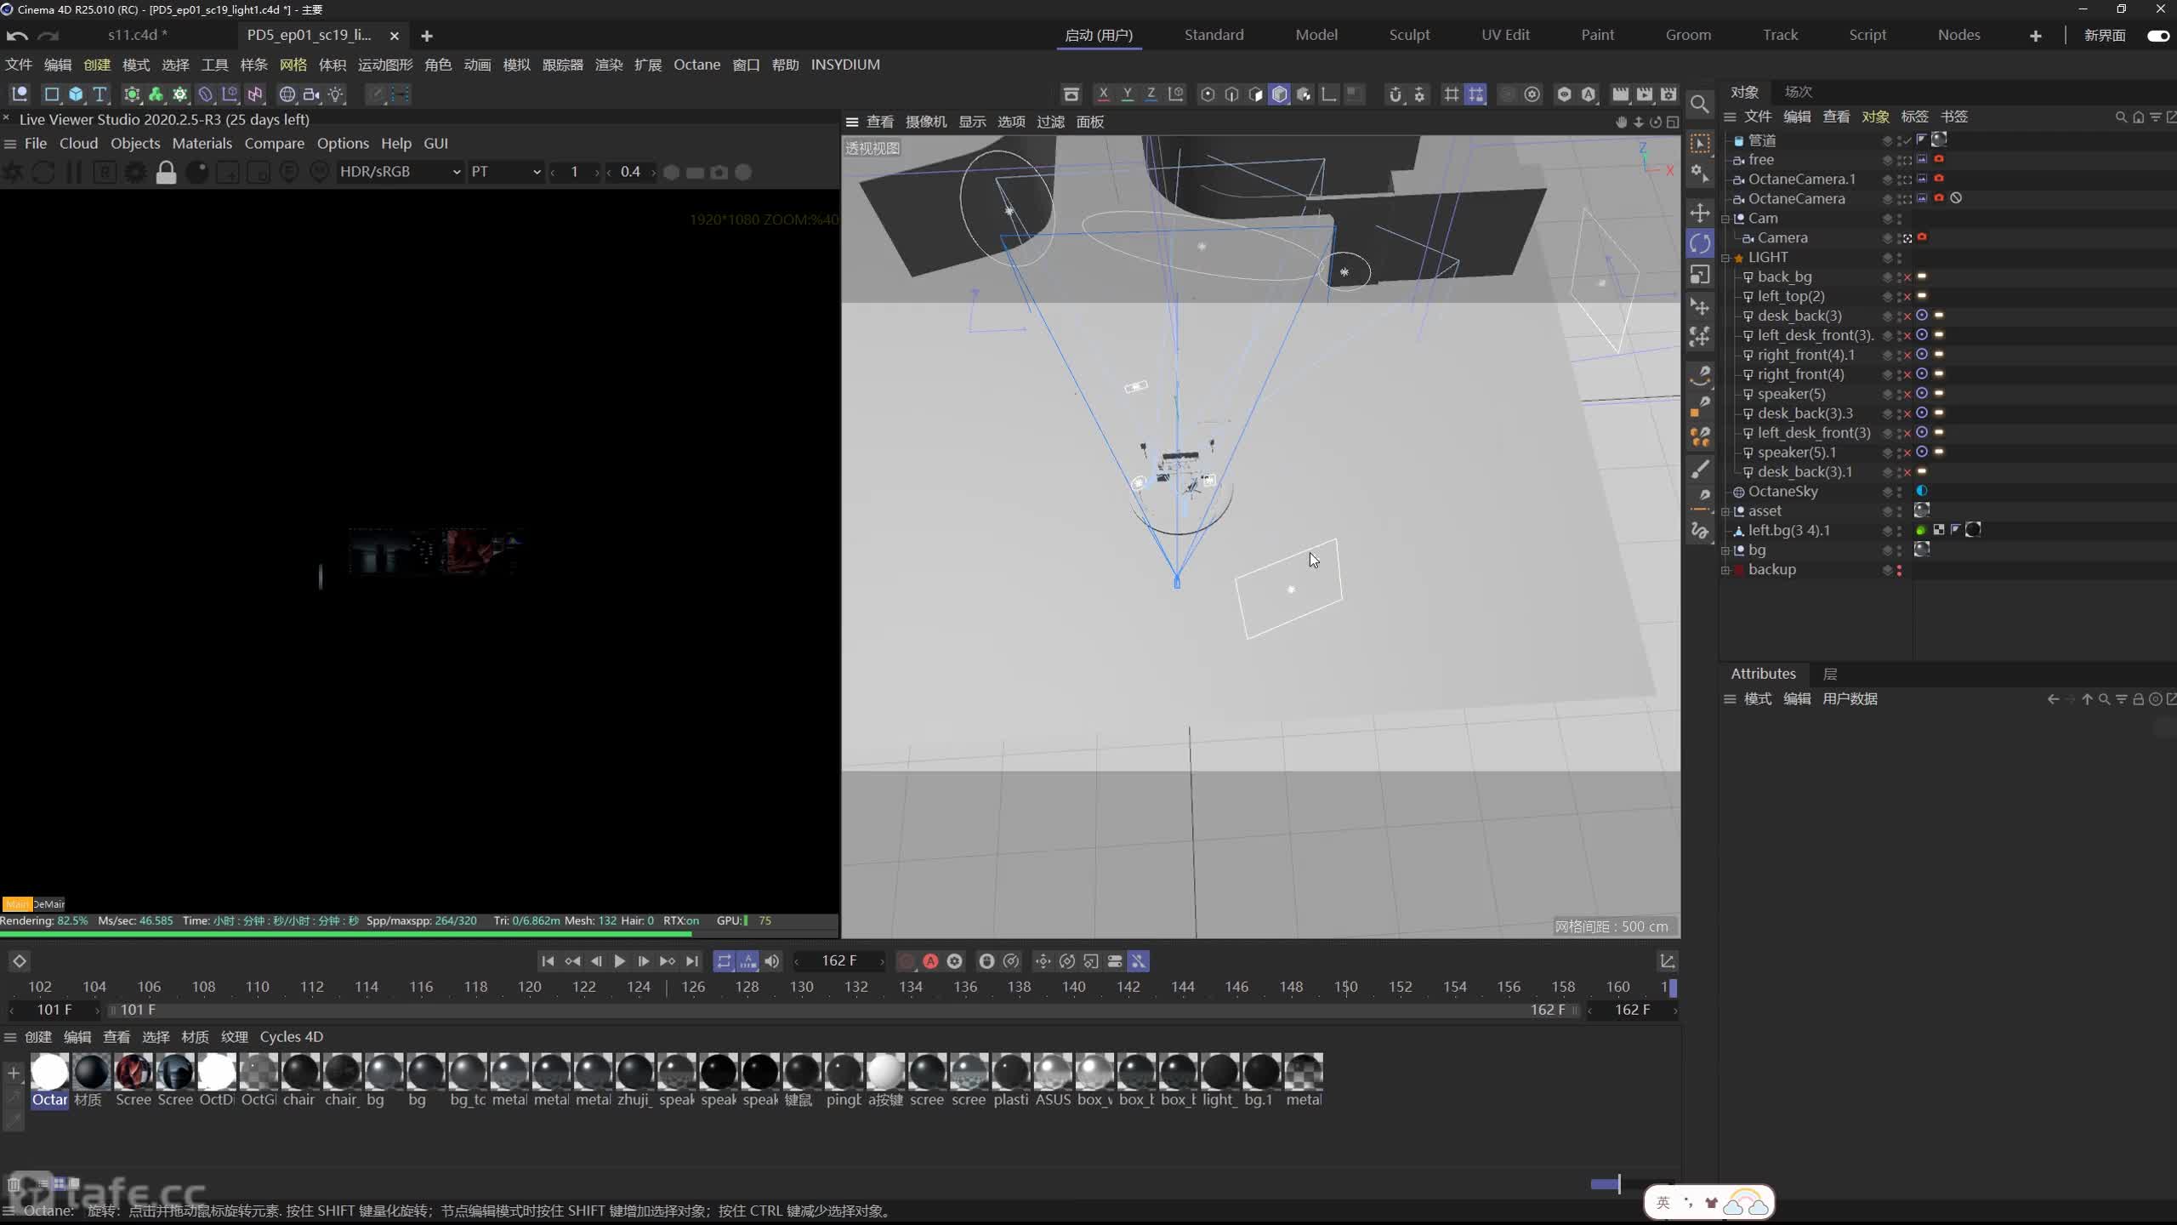Click the Cycles 4D material manager menu
Viewport: 2177px width, 1225px height.
(x=291, y=1036)
